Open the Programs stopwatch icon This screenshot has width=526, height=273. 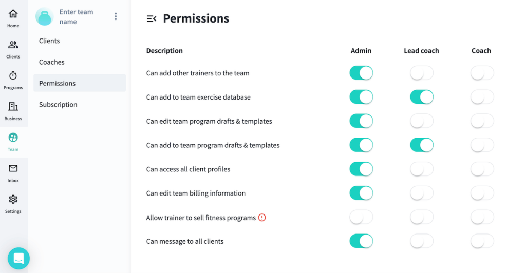[13, 76]
